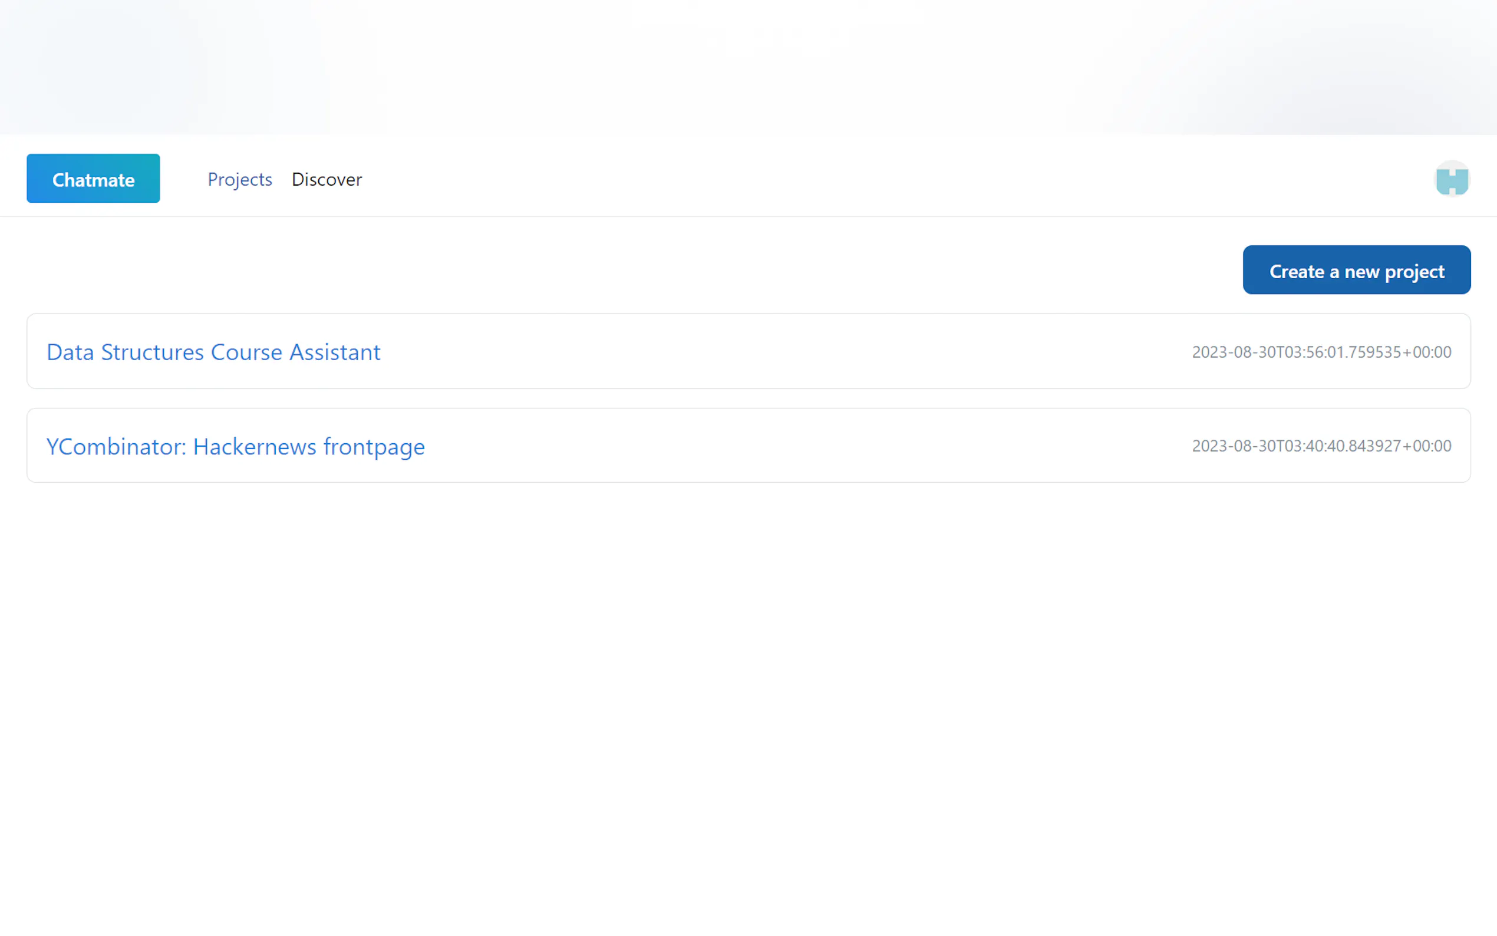Go to the Discover nav item
The width and height of the screenshot is (1497, 936).
pyautogui.click(x=326, y=180)
